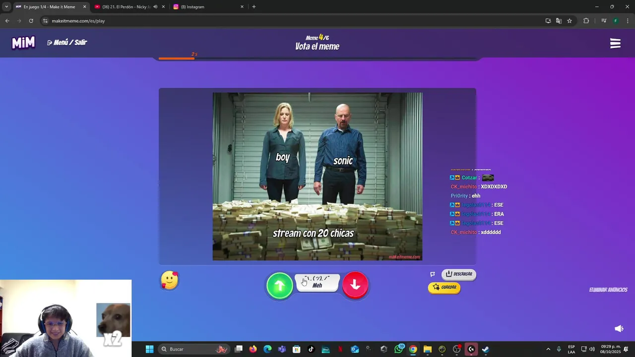Open TikTok from the taskbar

click(311, 349)
